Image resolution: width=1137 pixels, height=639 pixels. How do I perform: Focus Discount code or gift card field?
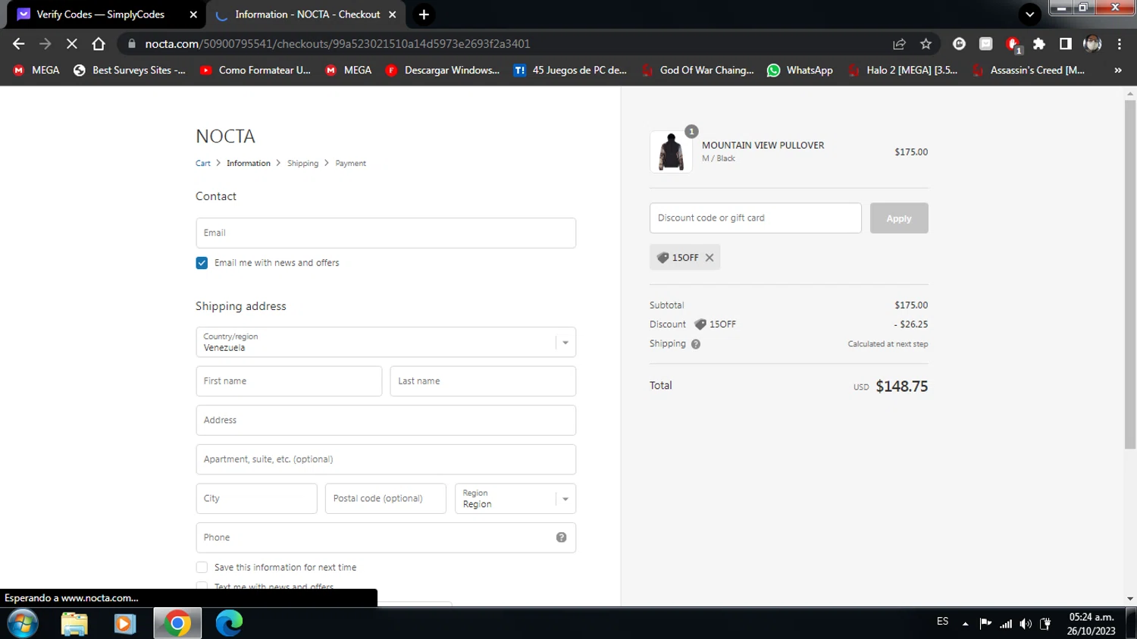coord(756,218)
